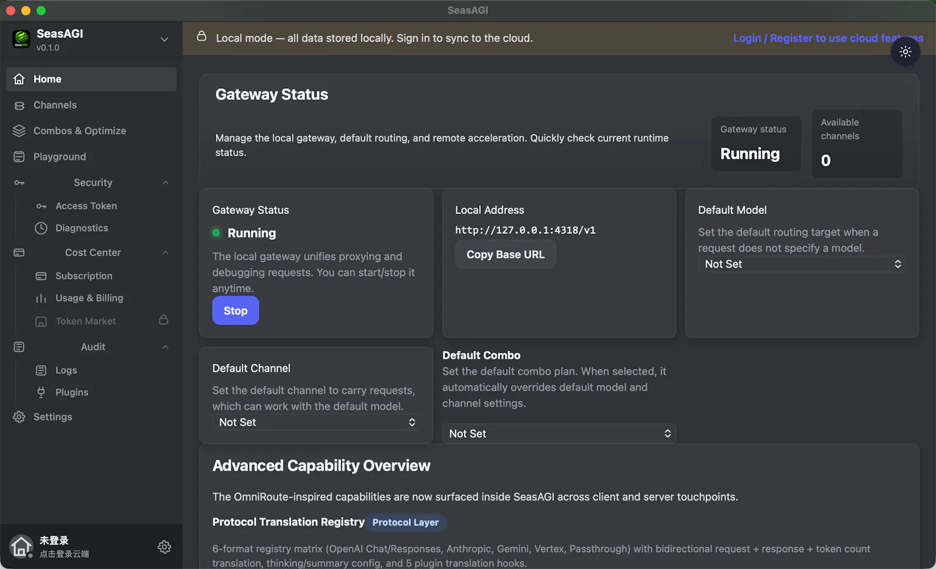Click the Home house icon in sidebar

point(19,79)
